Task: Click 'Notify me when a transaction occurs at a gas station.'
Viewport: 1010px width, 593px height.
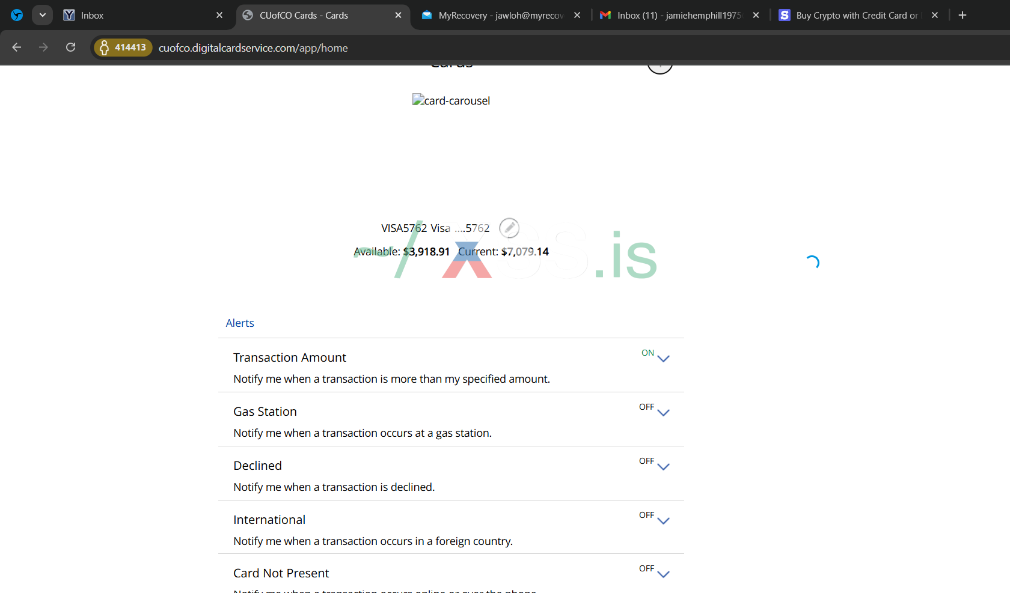Action: pos(363,433)
